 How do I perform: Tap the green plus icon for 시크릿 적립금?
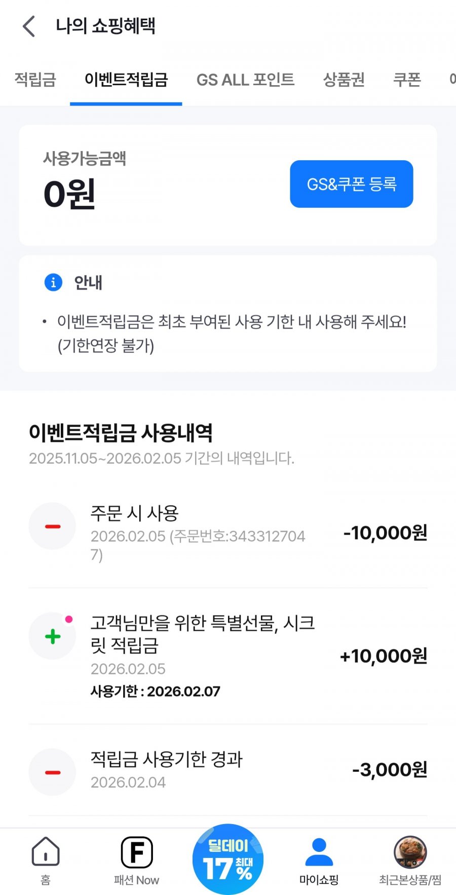tap(52, 636)
